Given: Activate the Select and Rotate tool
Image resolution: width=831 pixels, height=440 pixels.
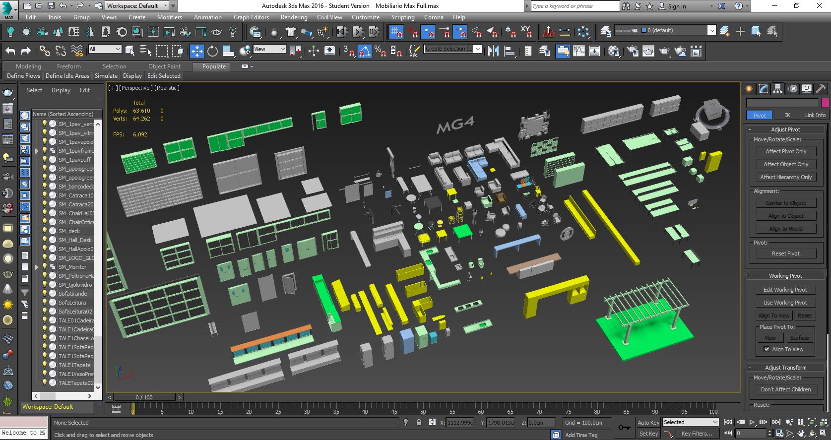Looking at the screenshot, I should point(213,51).
